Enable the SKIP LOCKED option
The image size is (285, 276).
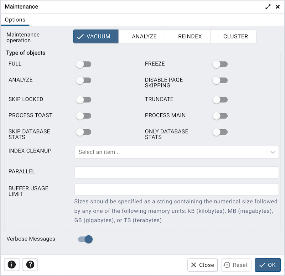tap(84, 100)
